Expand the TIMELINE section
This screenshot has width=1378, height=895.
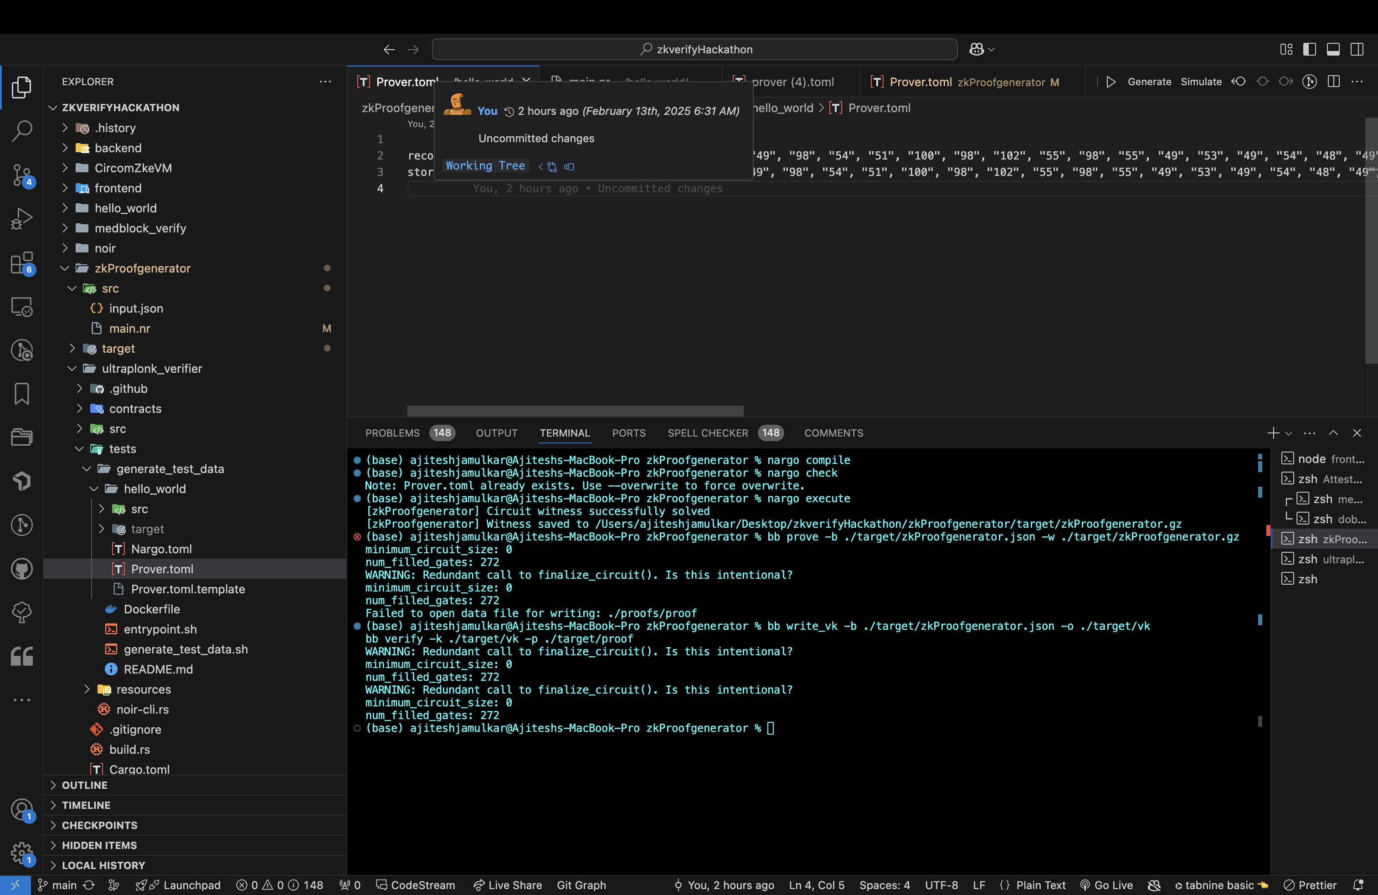tap(86, 805)
